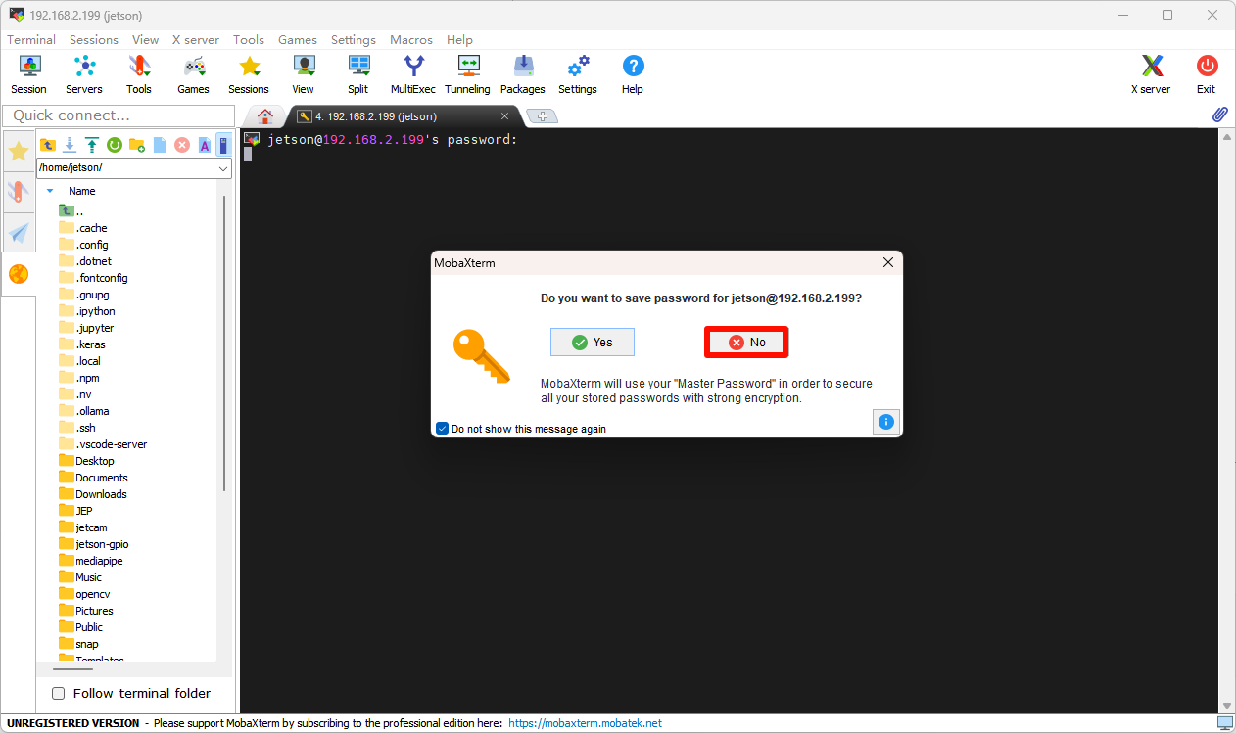Click No to decline saving password
The width and height of the screenshot is (1236, 733).
coord(746,342)
